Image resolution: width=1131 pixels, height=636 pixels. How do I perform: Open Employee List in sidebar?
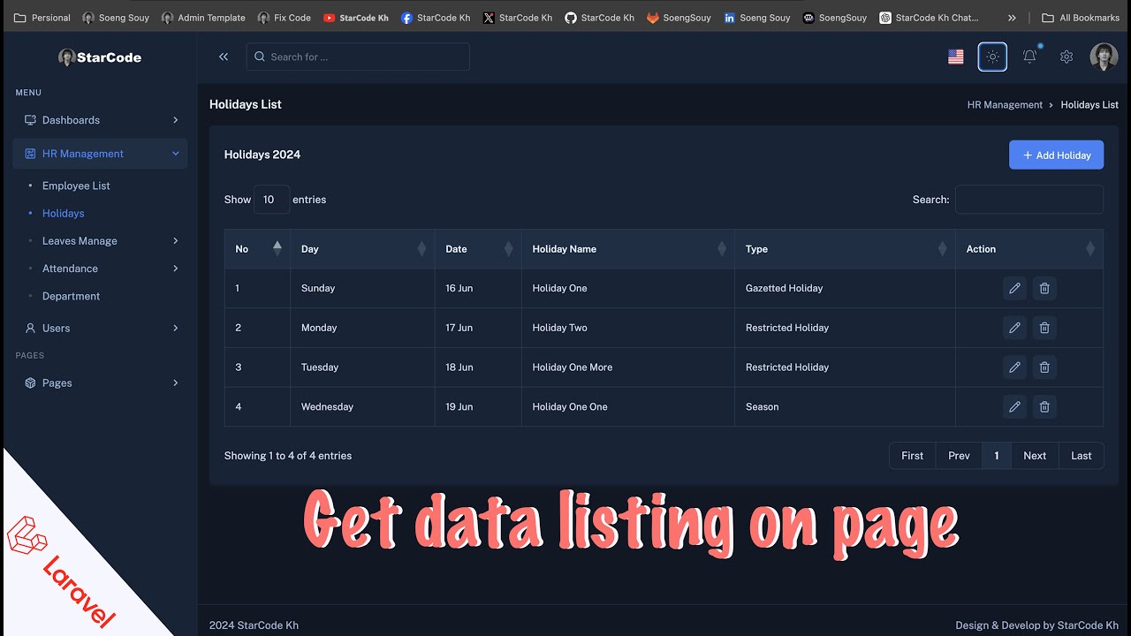tap(76, 185)
